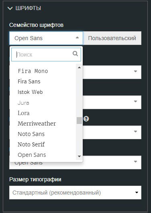
Task: Switch to Пользовательский font option
Action: coord(112,38)
